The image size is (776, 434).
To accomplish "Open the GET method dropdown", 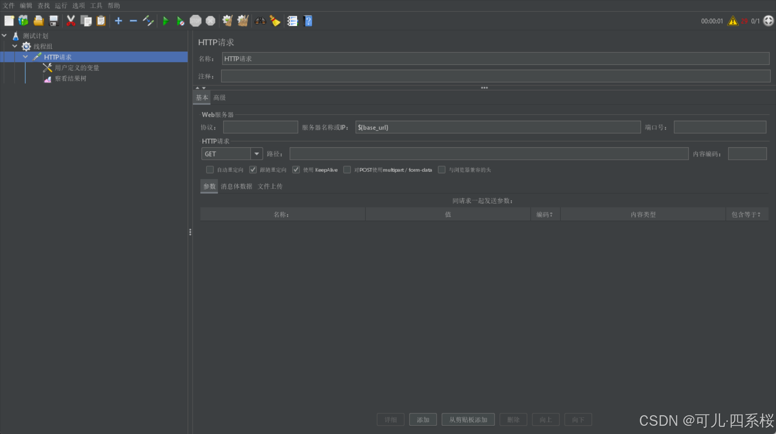I will 257,154.
